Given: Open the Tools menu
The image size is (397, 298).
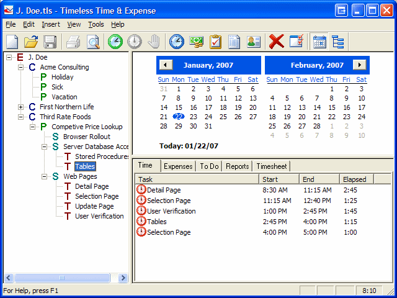Looking at the screenshot, I should (x=96, y=24).
